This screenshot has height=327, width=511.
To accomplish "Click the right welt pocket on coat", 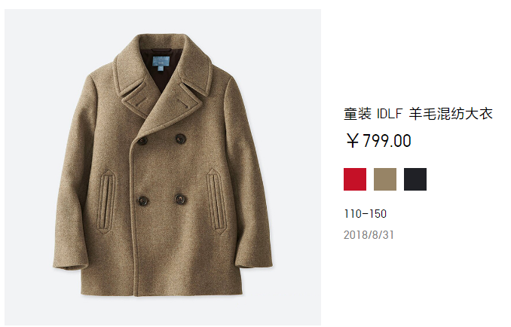I will (217, 202).
